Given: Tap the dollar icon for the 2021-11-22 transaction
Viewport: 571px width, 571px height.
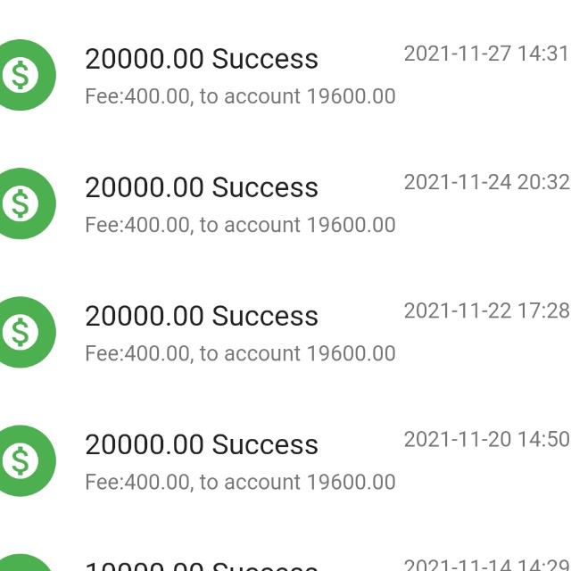Looking at the screenshot, I should click(x=21, y=333).
